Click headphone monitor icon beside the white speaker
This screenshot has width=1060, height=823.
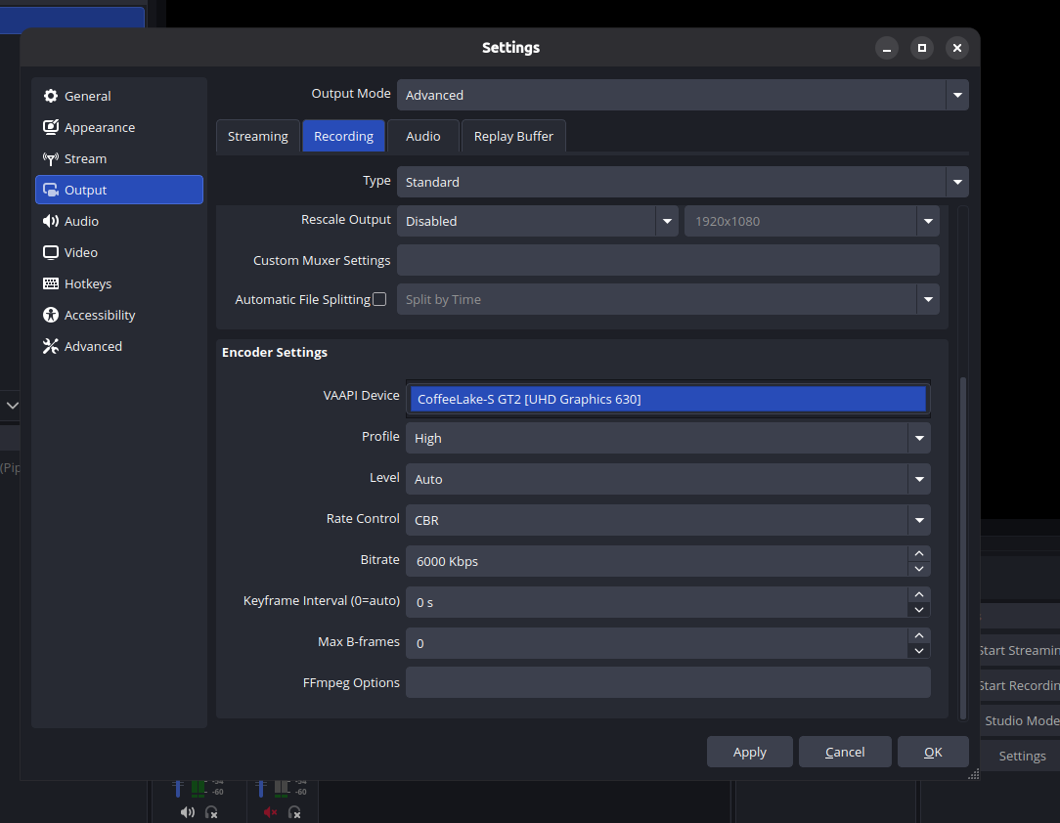click(x=211, y=812)
